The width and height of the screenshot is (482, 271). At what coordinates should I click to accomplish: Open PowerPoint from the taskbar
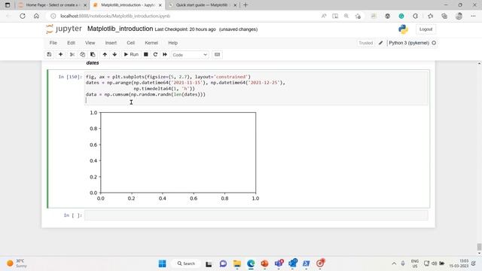click(264, 263)
